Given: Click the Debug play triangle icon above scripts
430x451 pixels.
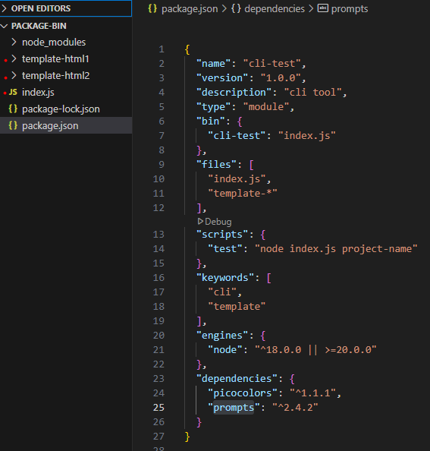Looking at the screenshot, I should 200,221.
